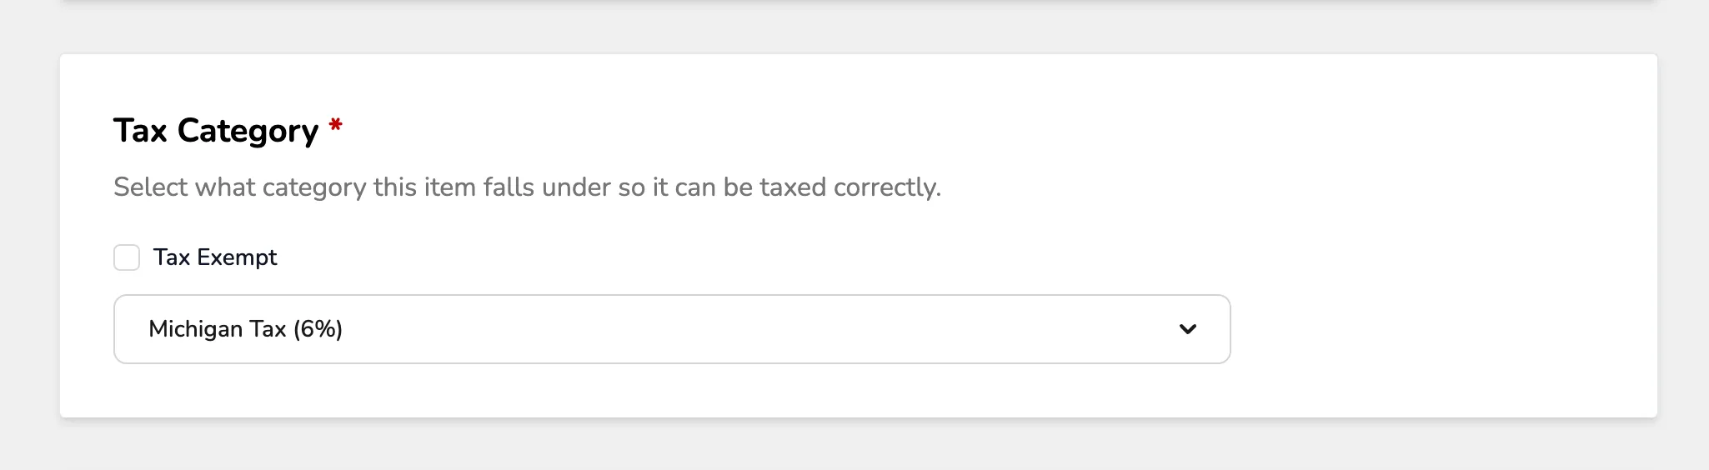Click the (6%) rate text in the dropdown
Screen dimensions: 1709x470
tap(318, 329)
